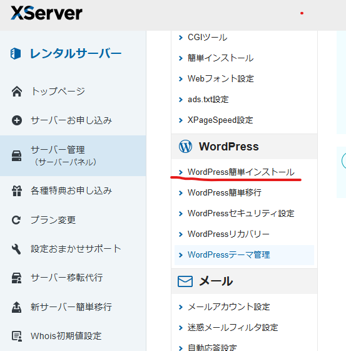The height and width of the screenshot is (351, 346).
Task: Click the chevron beside XPageSpeed設定
Action: coord(181,120)
